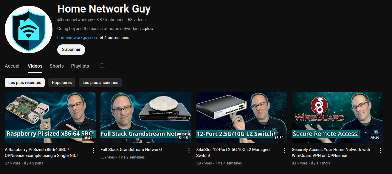Open options menu for XikeStor switch video

(x=284, y=150)
